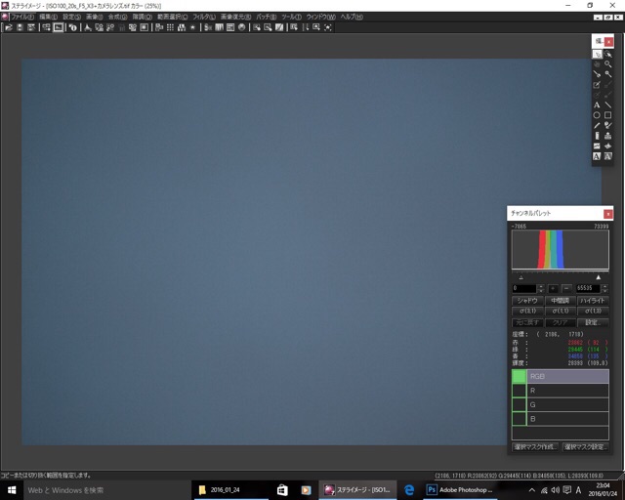Select the rectangular selection pointer tool
The image size is (625, 500).
597,54
